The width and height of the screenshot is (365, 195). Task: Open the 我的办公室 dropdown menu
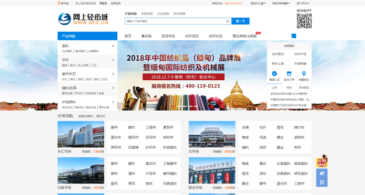(x=258, y=3)
